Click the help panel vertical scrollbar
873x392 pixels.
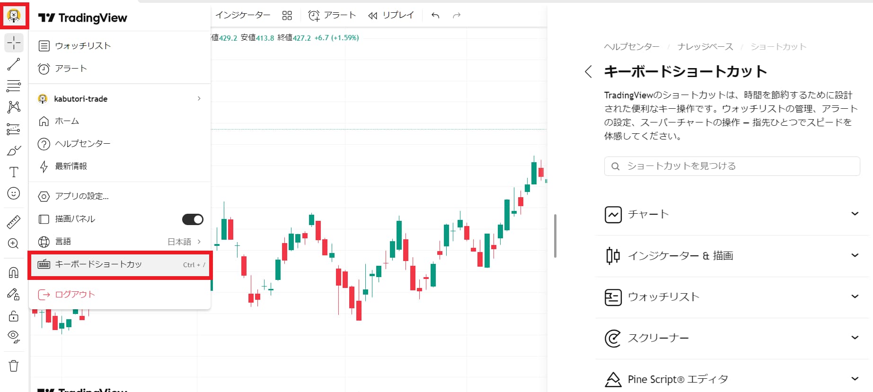[x=555, y=236]
